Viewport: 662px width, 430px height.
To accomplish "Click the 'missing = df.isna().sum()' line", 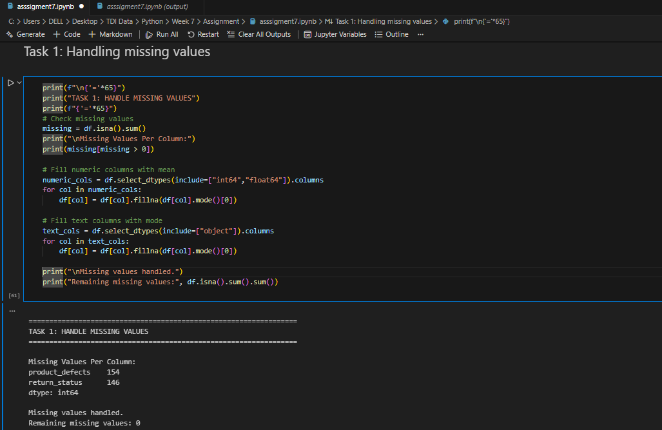I will tap(93, 128).
